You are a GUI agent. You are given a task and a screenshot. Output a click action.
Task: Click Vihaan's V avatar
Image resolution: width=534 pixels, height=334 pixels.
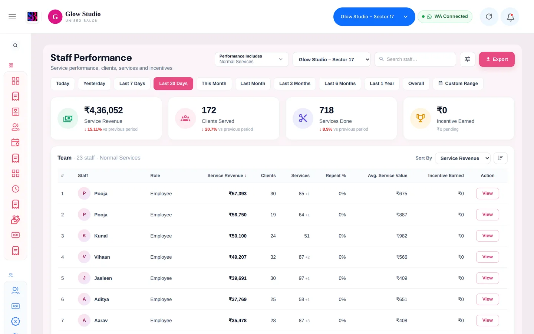click(x=84, y=257)
